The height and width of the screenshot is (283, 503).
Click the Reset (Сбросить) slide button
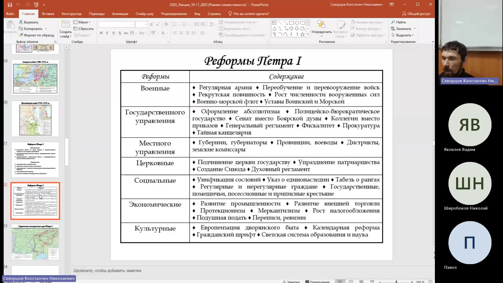click(x=83, y=29)
